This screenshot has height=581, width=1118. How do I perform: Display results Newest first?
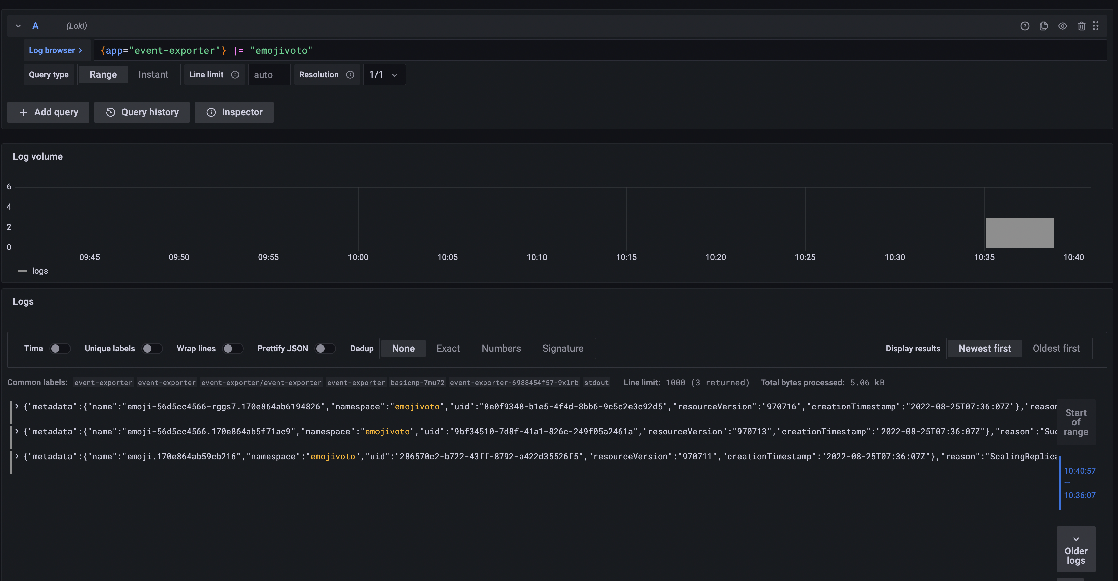[984, 349]
